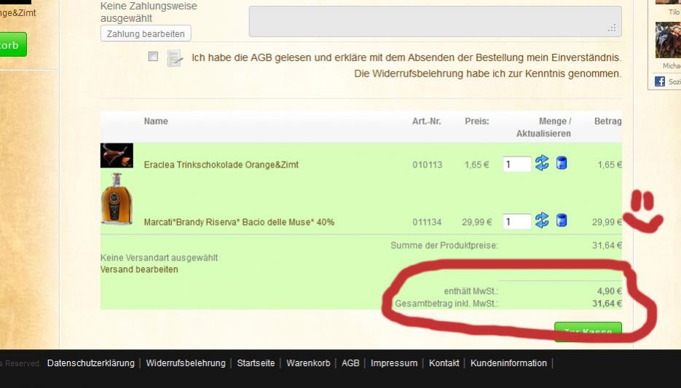This screenshot has height=388, width=681.
Task: Click the Facebook icon in right sidebar
Action: point(660,82)
